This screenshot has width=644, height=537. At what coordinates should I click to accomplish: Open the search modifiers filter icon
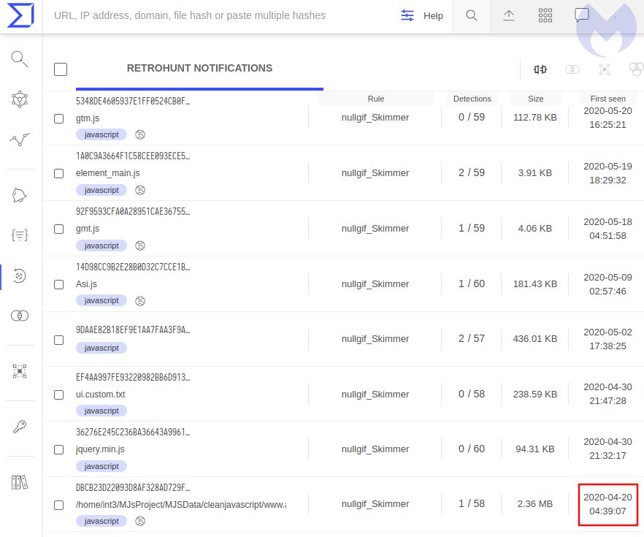407,16
